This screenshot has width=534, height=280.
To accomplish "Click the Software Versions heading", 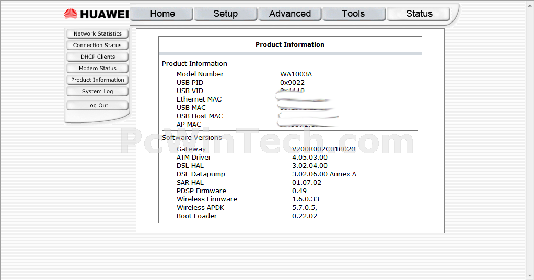I will (x=192, y=138).
